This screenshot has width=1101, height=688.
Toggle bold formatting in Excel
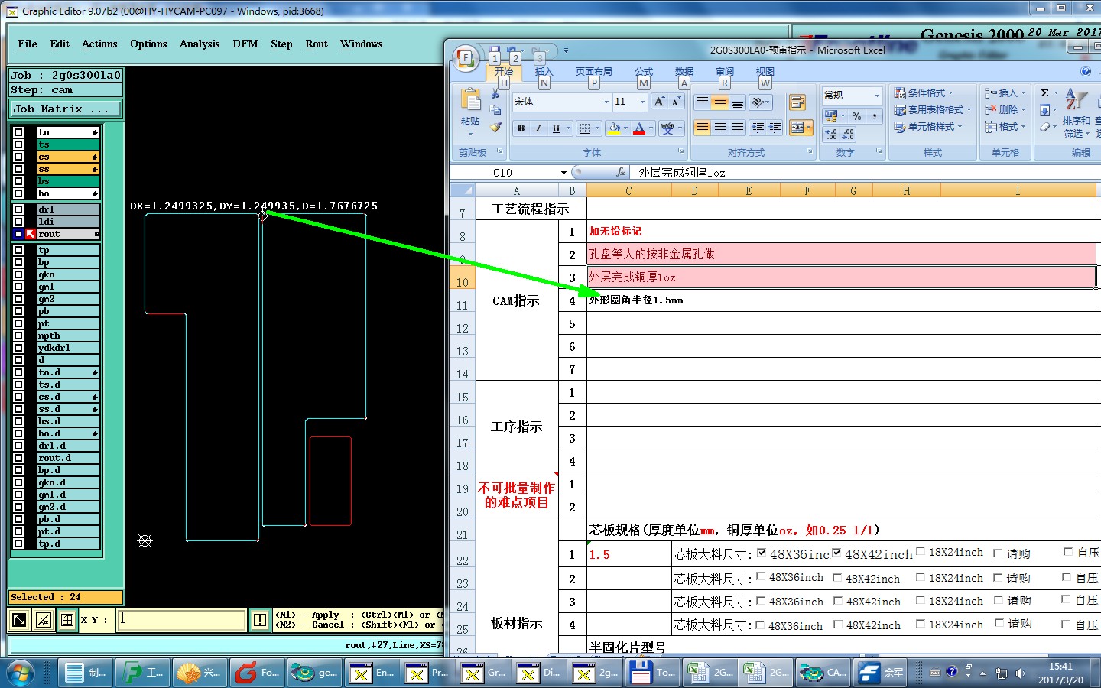pyautogui.click(x=521, y=128)
